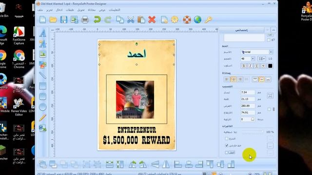
Task: Save the poster with floppy disk icon
Action: [64, 19]
